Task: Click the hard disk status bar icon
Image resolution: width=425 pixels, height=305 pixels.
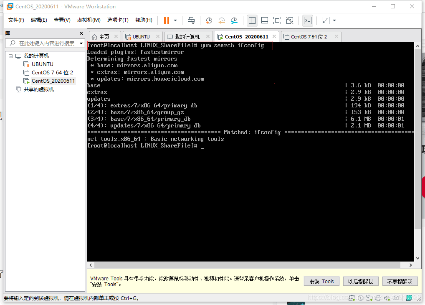Action: (352, 298)
